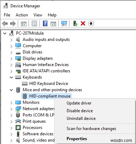
Task: Select the Disk drives label
Action: [32, 52]
